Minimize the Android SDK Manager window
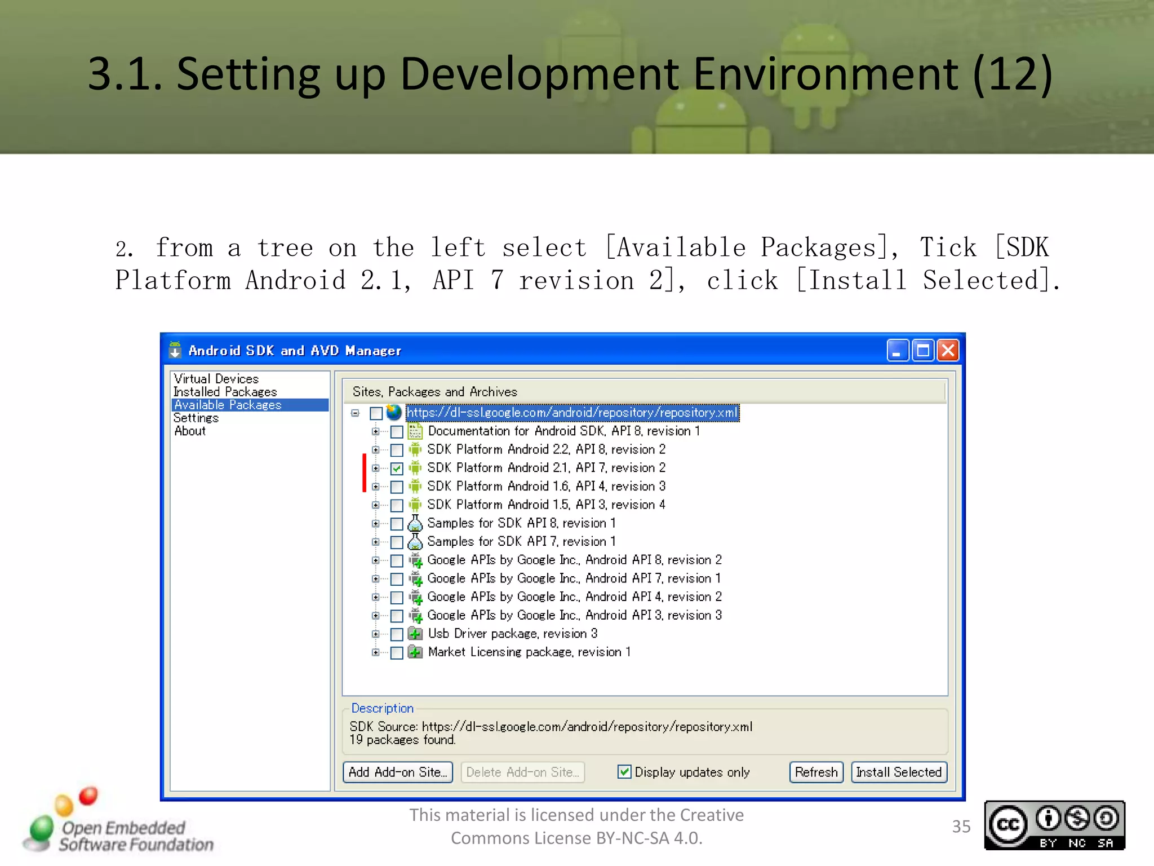 point(898,350)
